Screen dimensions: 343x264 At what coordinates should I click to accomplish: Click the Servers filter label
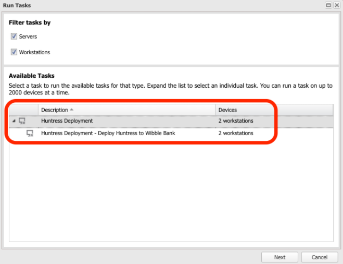point(28,37)
